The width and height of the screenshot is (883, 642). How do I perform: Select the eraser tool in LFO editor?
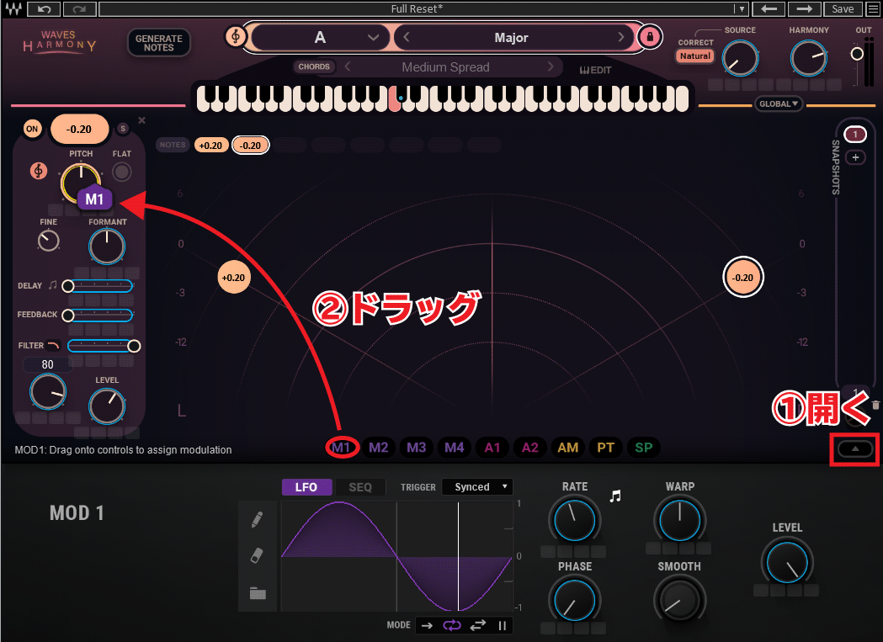tap(257, 556)
